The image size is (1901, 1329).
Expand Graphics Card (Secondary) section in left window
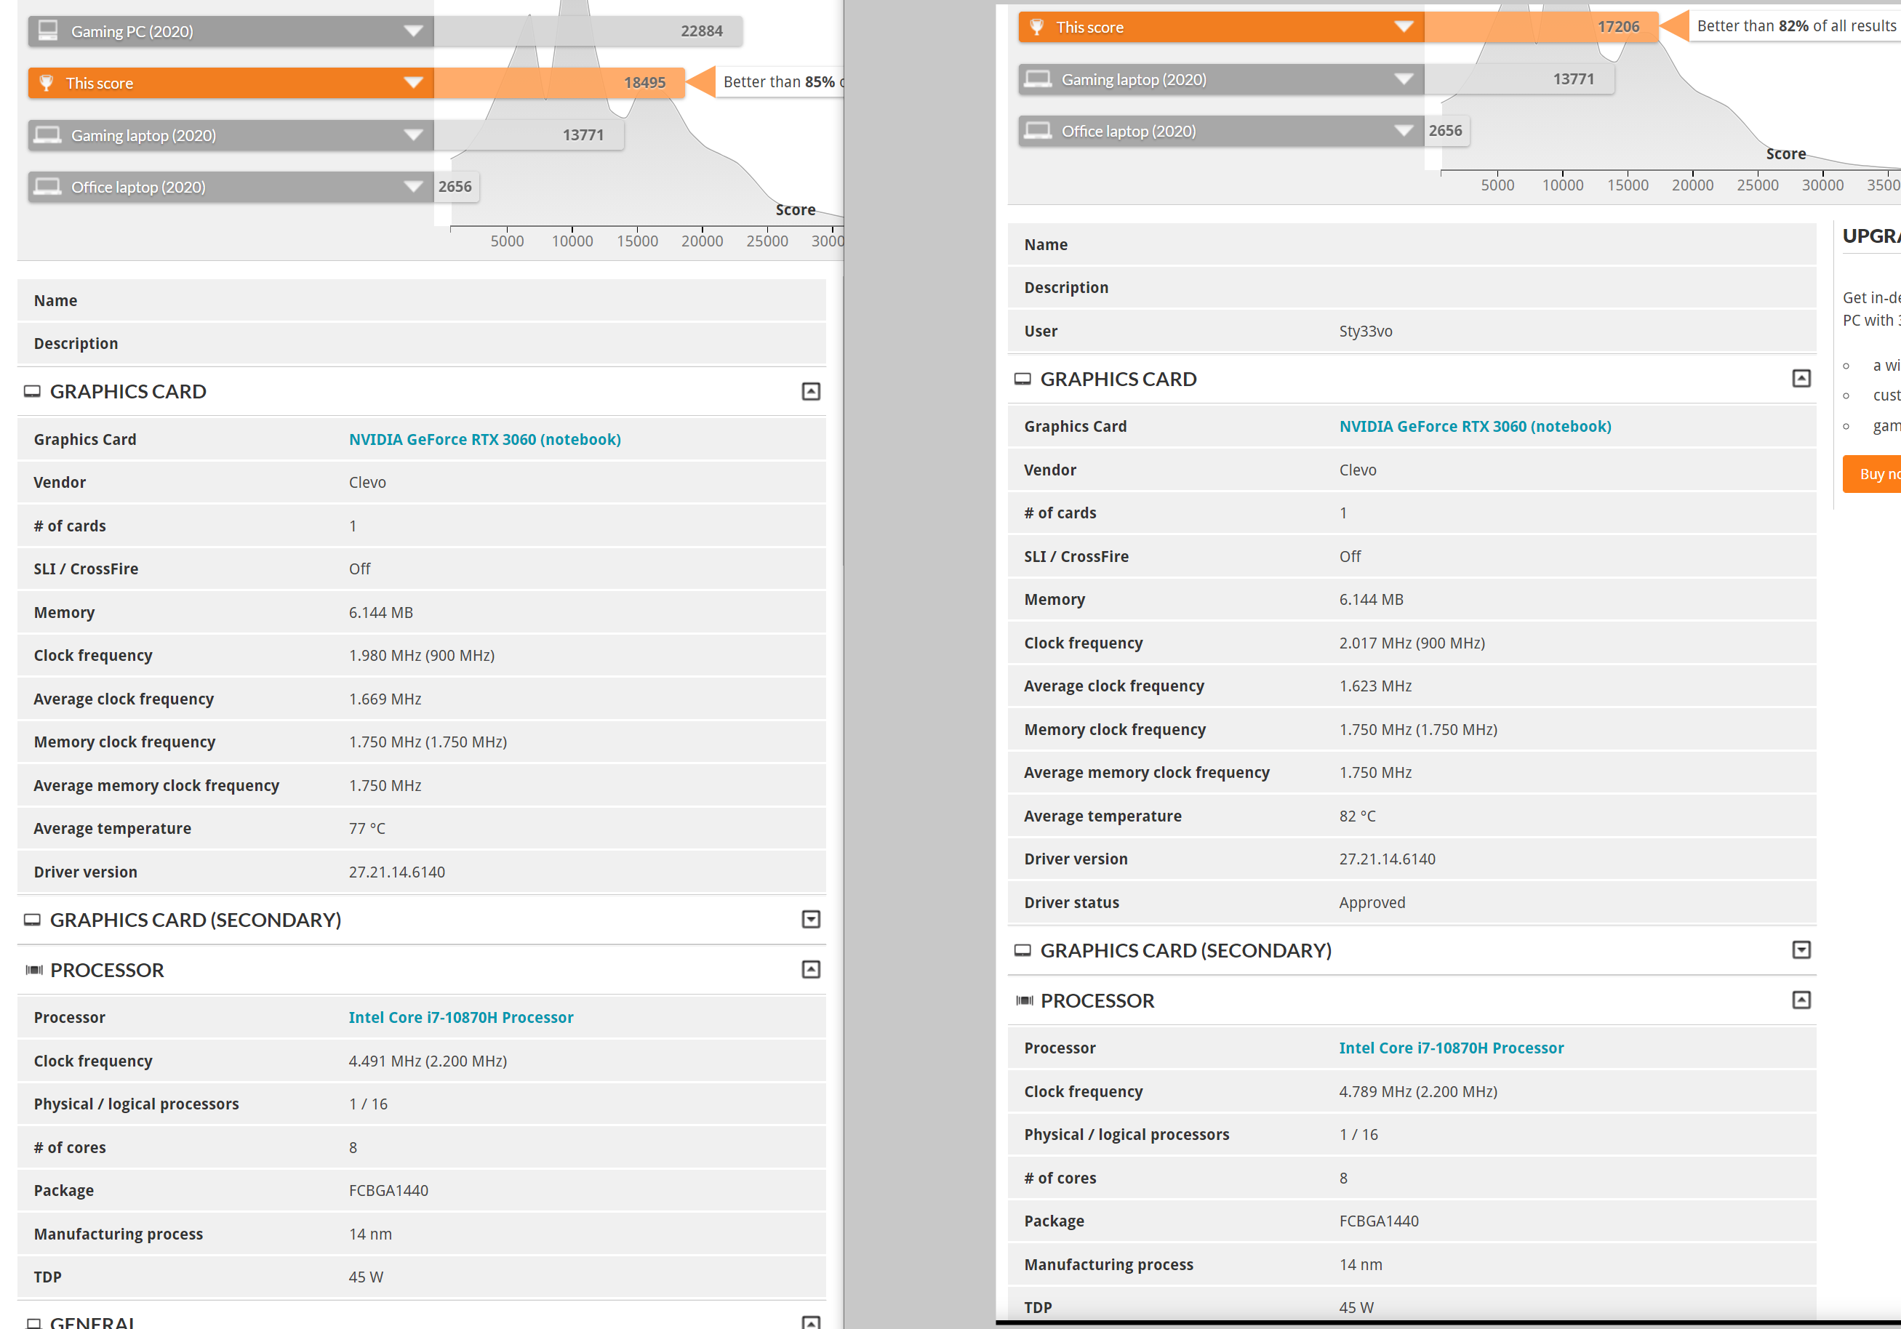tap(812, 920)
